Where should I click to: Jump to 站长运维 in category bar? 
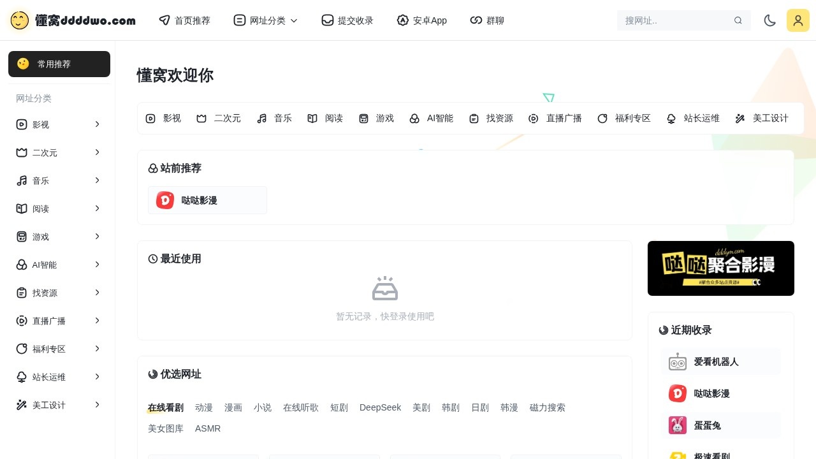pyautogui.click(x=693, y=118)
